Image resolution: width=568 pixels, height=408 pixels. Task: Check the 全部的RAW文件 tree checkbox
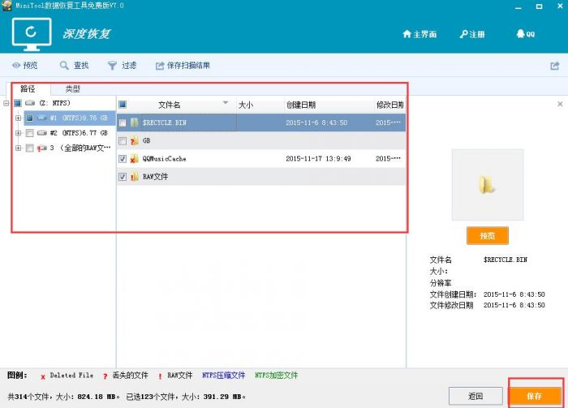point(30,148)
